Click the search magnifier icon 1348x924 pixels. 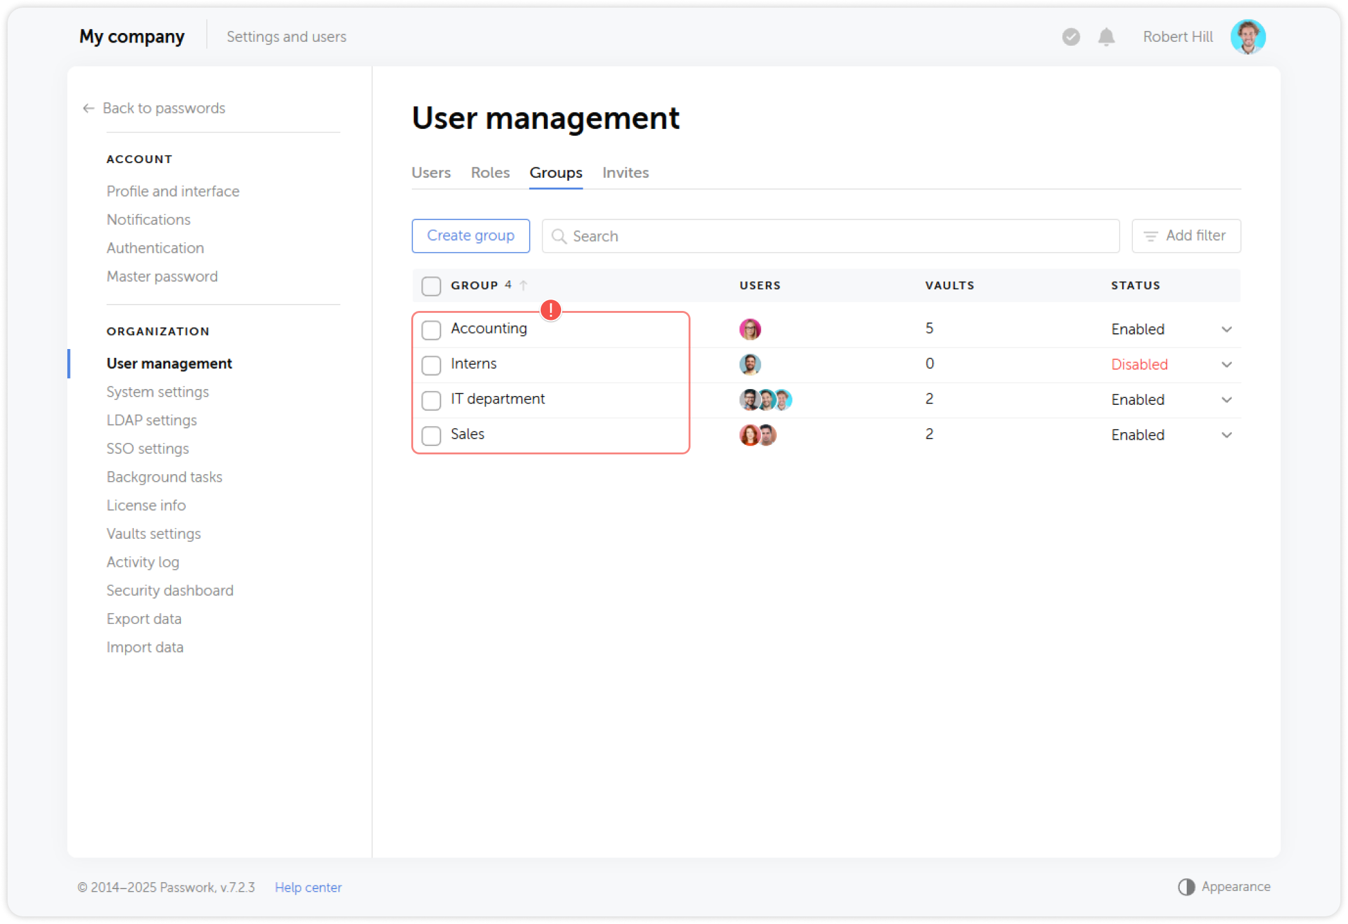(x=559, y=236)
